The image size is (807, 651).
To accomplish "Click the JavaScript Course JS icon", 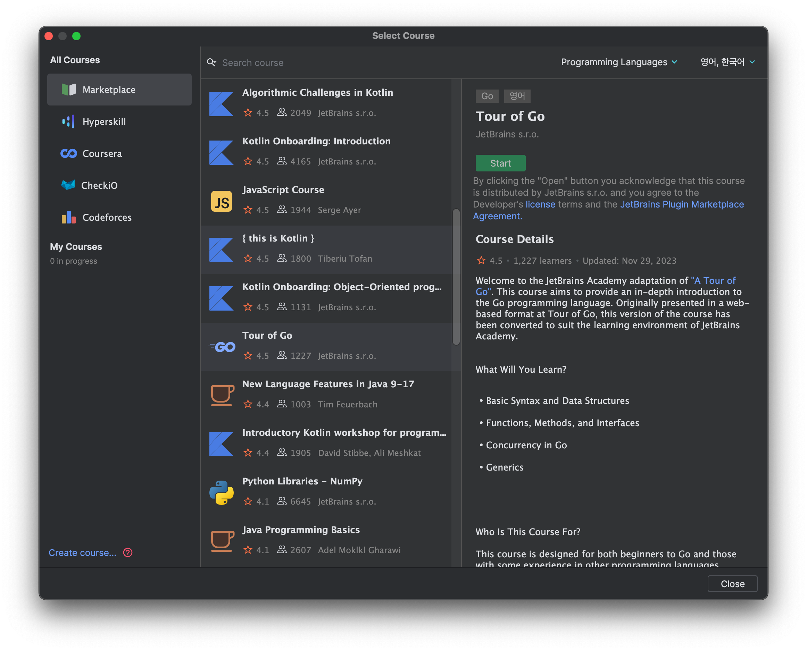I will point(221,201).
